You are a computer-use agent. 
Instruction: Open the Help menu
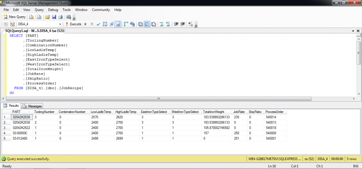coord(118,9)
